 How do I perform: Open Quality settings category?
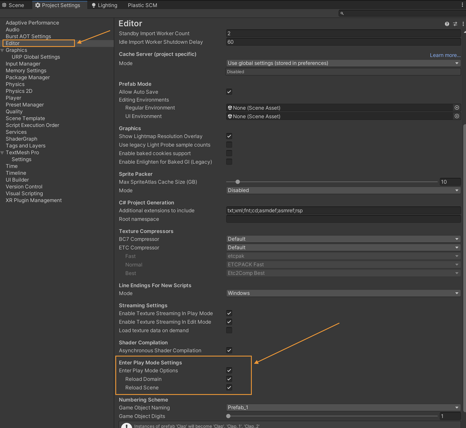pyautogui.click(x=14, y=112)
